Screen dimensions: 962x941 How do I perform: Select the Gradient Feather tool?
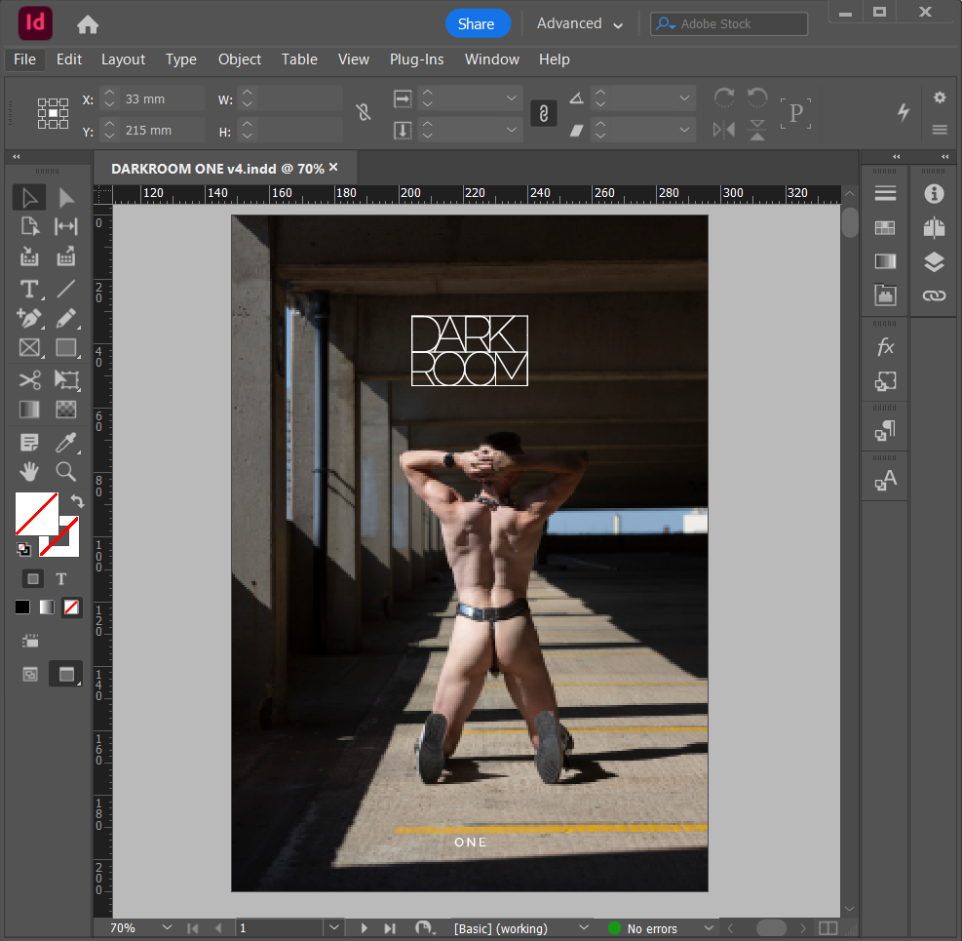tap(66, 409)
